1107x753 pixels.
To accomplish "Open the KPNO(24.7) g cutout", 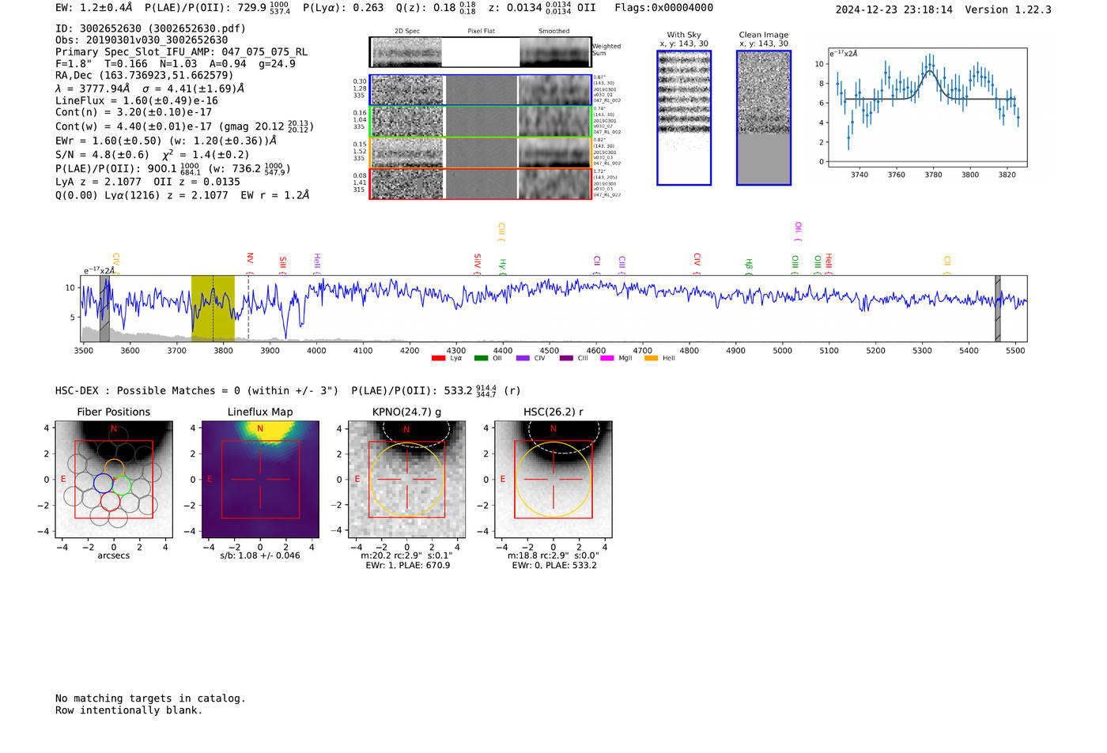I will coord(407,480).
